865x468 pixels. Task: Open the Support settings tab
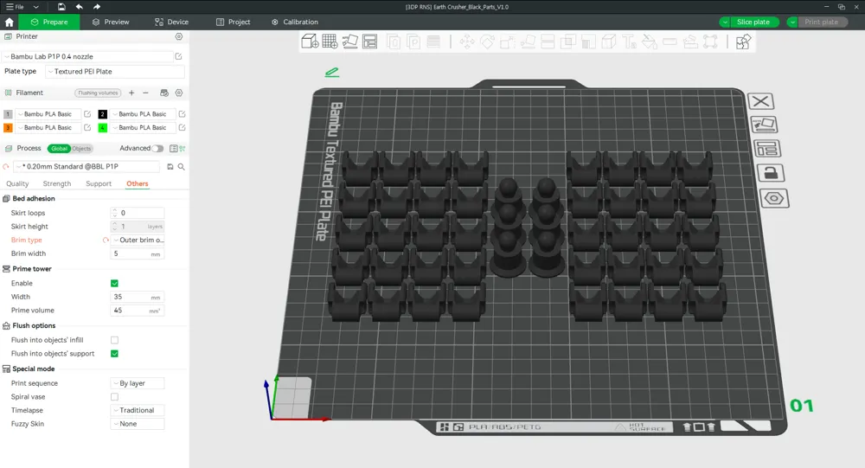click(x=99, y=183)
